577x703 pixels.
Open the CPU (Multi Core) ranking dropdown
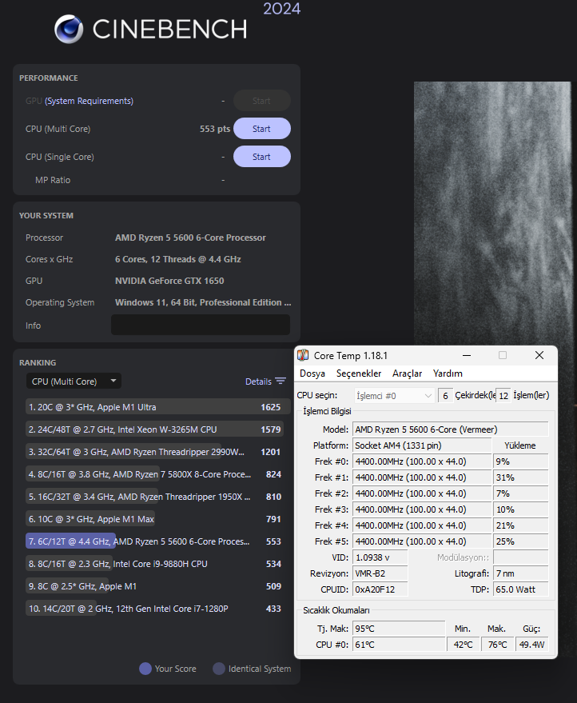pos(74,381)
